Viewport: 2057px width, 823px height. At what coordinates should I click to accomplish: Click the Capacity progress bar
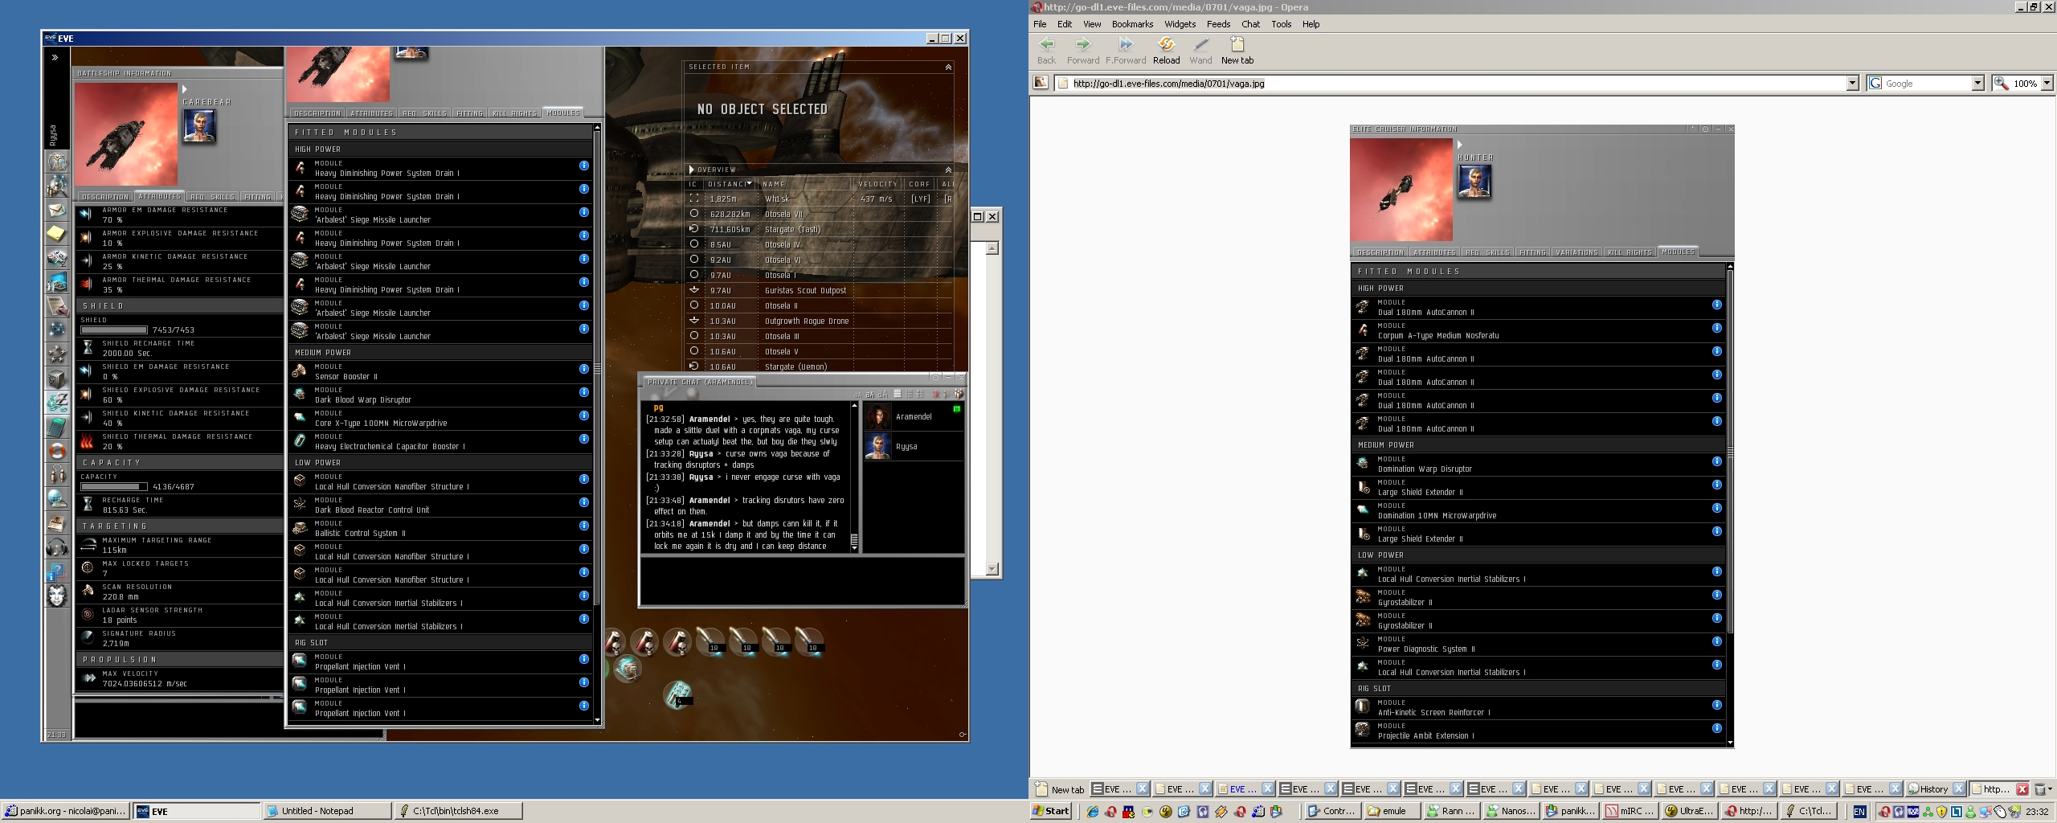[114, 487]
